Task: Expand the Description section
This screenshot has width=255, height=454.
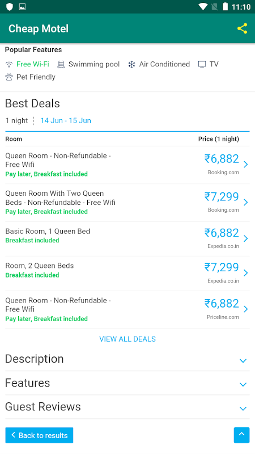Action: point(127,359)
